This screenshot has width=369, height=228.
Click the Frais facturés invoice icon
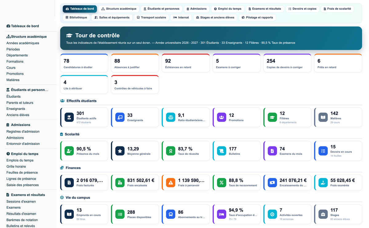pos(69,183)
